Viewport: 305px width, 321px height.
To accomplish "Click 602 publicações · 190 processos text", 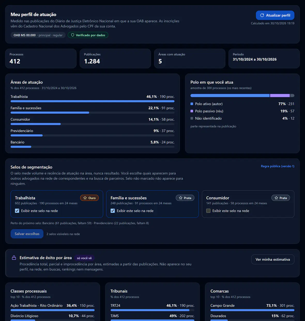I will (x=46, y=203).
